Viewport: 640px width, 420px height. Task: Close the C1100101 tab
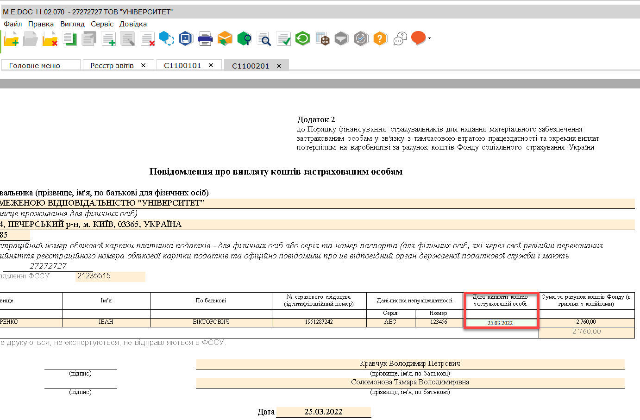pos(211,65)
